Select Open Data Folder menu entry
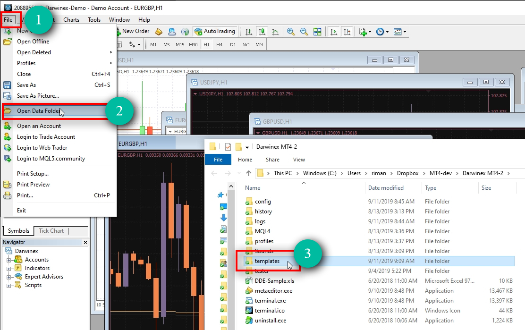This screenshot has height=330, width=525. 59,111
